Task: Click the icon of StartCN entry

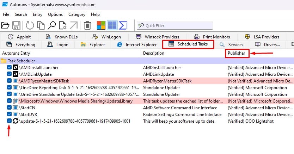Action: [16, 108]
